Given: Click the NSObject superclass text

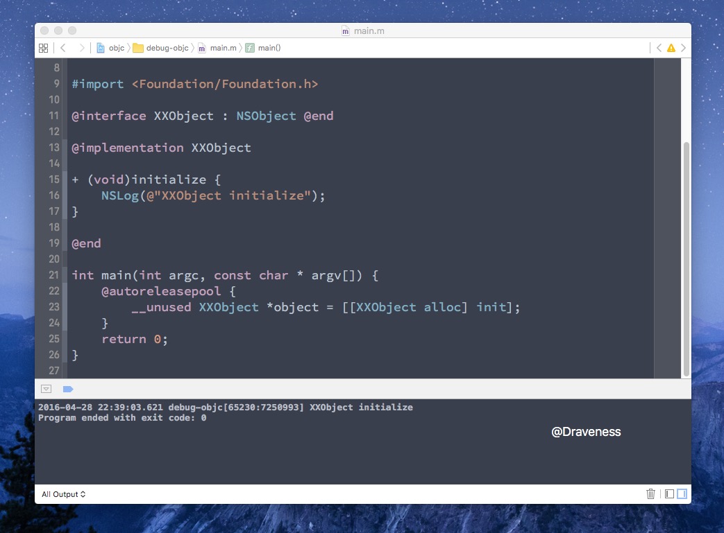Looking at the screenshot, I should click(x=266, y=116).
